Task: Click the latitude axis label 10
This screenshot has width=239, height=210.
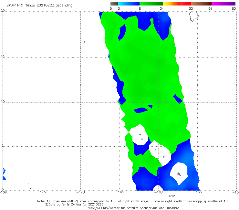Action: (x=3, y=101)
